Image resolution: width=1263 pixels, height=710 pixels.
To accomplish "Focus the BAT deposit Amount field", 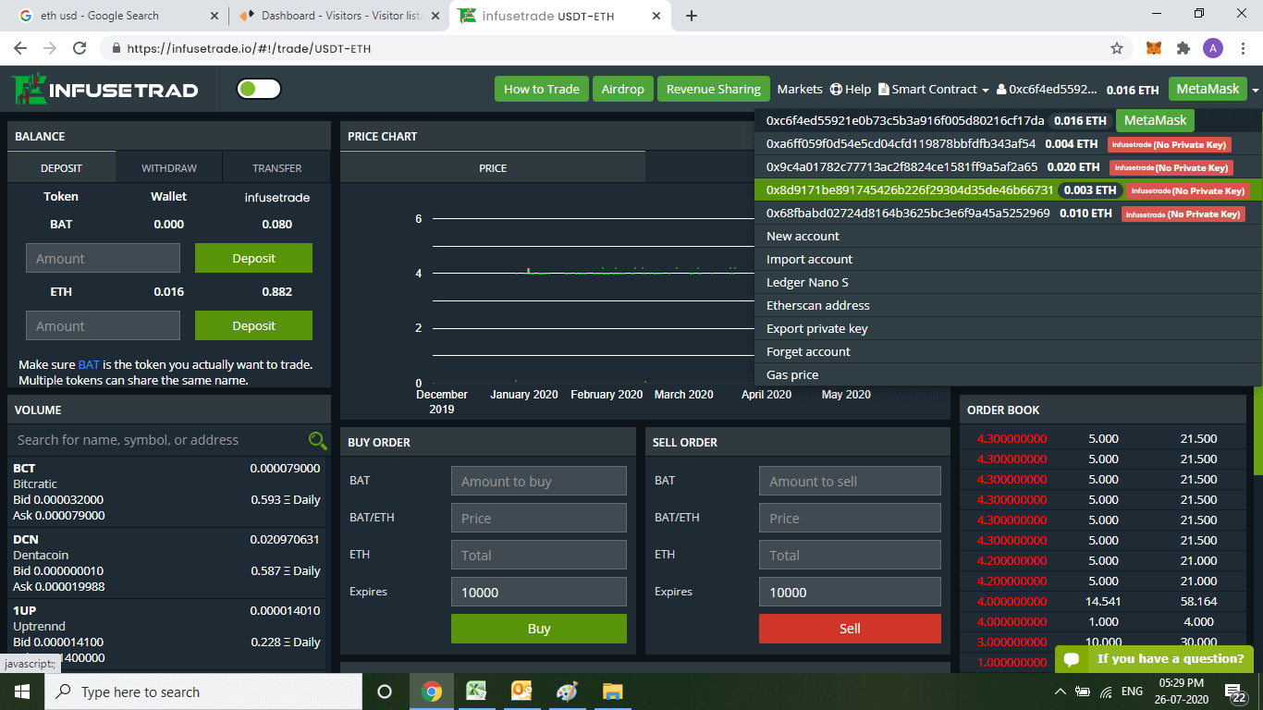I will point(103,259).
